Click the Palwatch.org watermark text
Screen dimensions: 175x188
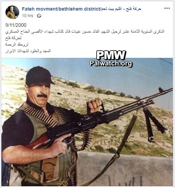click(111, 63)
